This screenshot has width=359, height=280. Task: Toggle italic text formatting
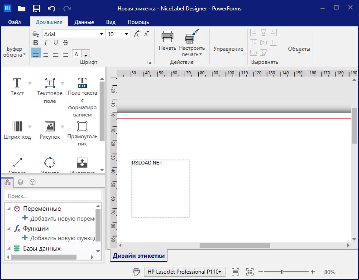pos(46,43)
